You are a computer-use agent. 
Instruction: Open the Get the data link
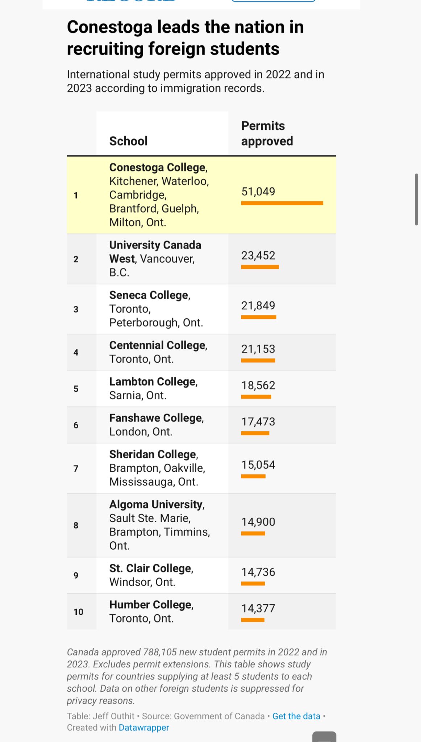point(296,716)
